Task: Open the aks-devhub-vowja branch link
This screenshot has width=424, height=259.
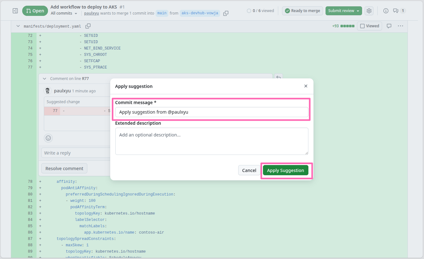Action: click(200, 13)
